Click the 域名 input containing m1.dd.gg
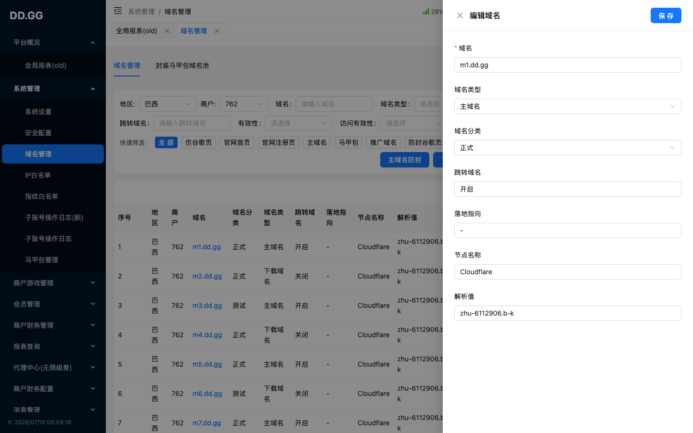Viewport: 693px width, 433px height. point(568,65)
